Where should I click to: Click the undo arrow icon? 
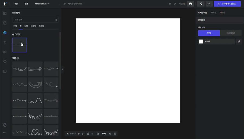click(170, 4)
